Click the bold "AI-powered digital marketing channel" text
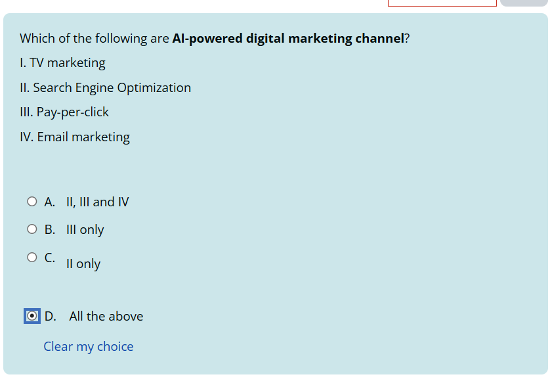The height and width of the screenshot is (385, 552). pos(287,38)
